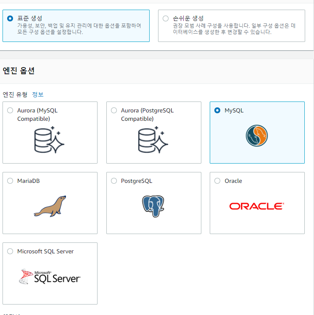Select the Microsoft SQL Server radio button
314x315 pixels.
point(10,251)
